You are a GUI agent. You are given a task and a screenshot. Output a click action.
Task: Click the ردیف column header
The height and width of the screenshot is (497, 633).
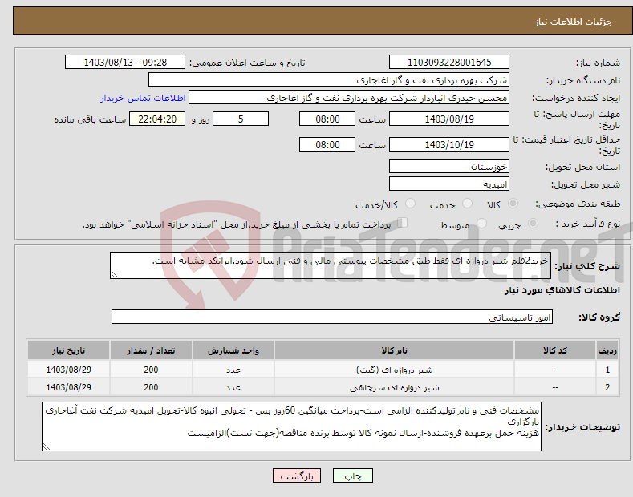[607, 350]
